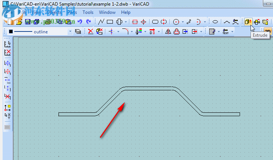273x160 pixels.
Task: Select the rounded rectangle tool
Action: click(155, 22)
